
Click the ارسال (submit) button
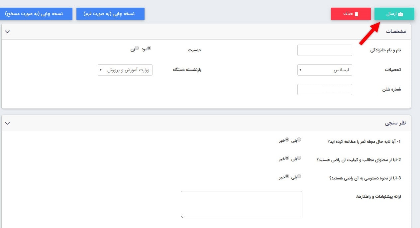[x=394, y=14]
